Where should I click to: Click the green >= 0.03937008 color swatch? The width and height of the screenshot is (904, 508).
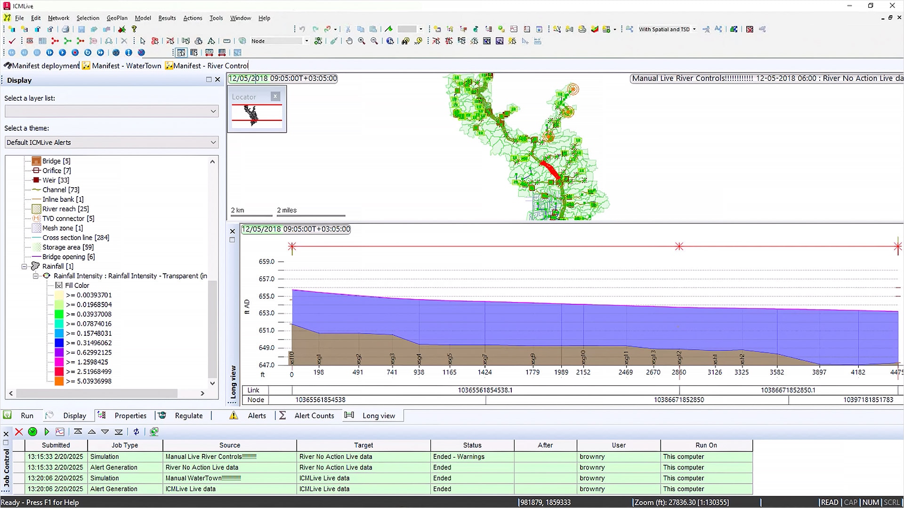[58, 314]
